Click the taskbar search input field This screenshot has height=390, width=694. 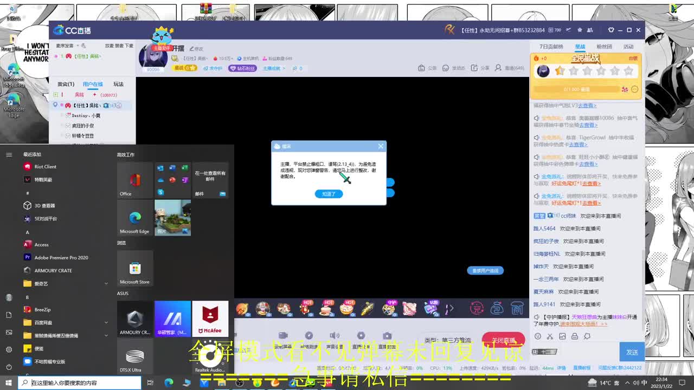click(80, 383)
